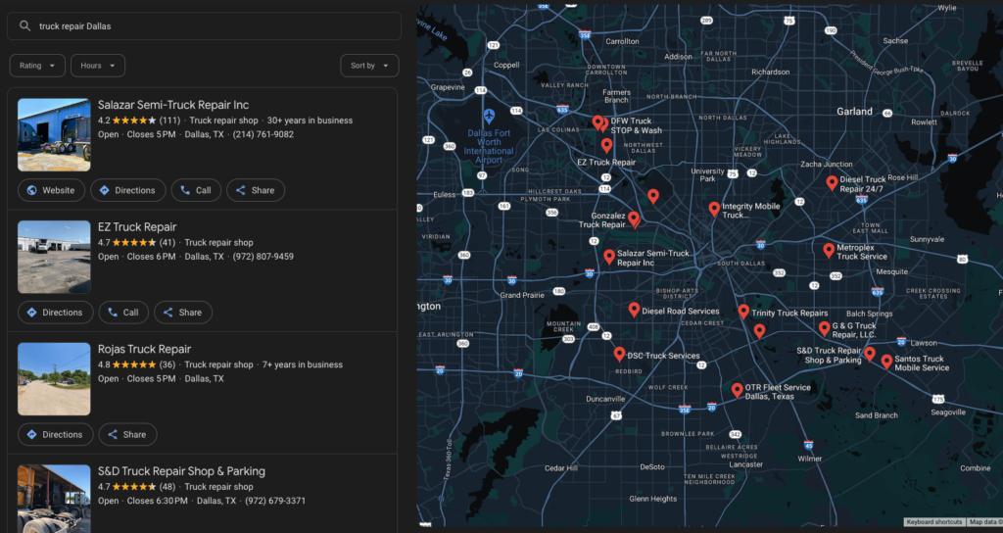Click the Richardson label on map

pos(770,72)
